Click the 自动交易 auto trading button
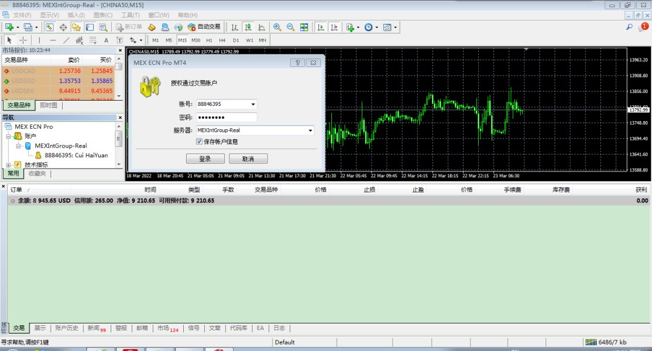652x351 pixels. pyautogui.click(x=204, y=27)
